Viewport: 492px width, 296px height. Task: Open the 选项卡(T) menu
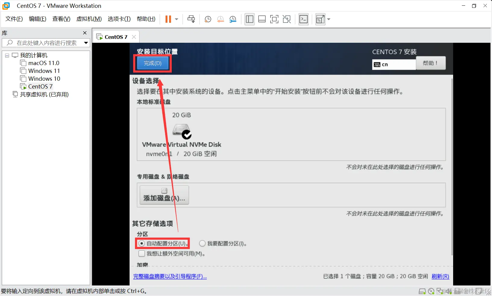point(119,19)
